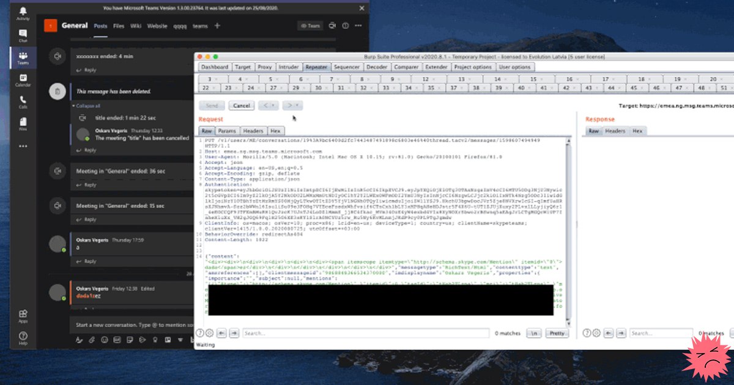
Task: Show Headers view of Burp response
Action: pos(615,131)
